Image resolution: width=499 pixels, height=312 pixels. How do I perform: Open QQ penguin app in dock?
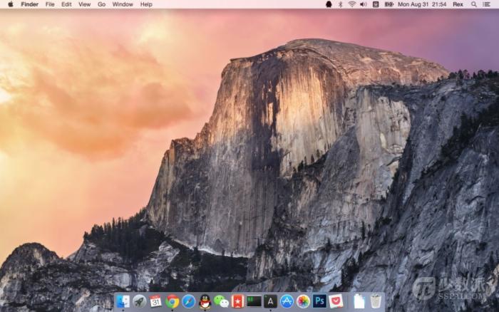(205, 301)
